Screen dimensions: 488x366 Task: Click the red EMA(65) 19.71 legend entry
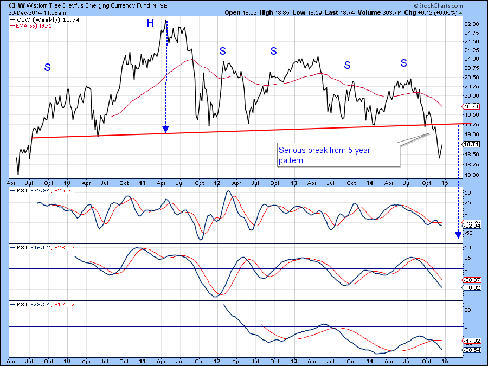(31, 26)
